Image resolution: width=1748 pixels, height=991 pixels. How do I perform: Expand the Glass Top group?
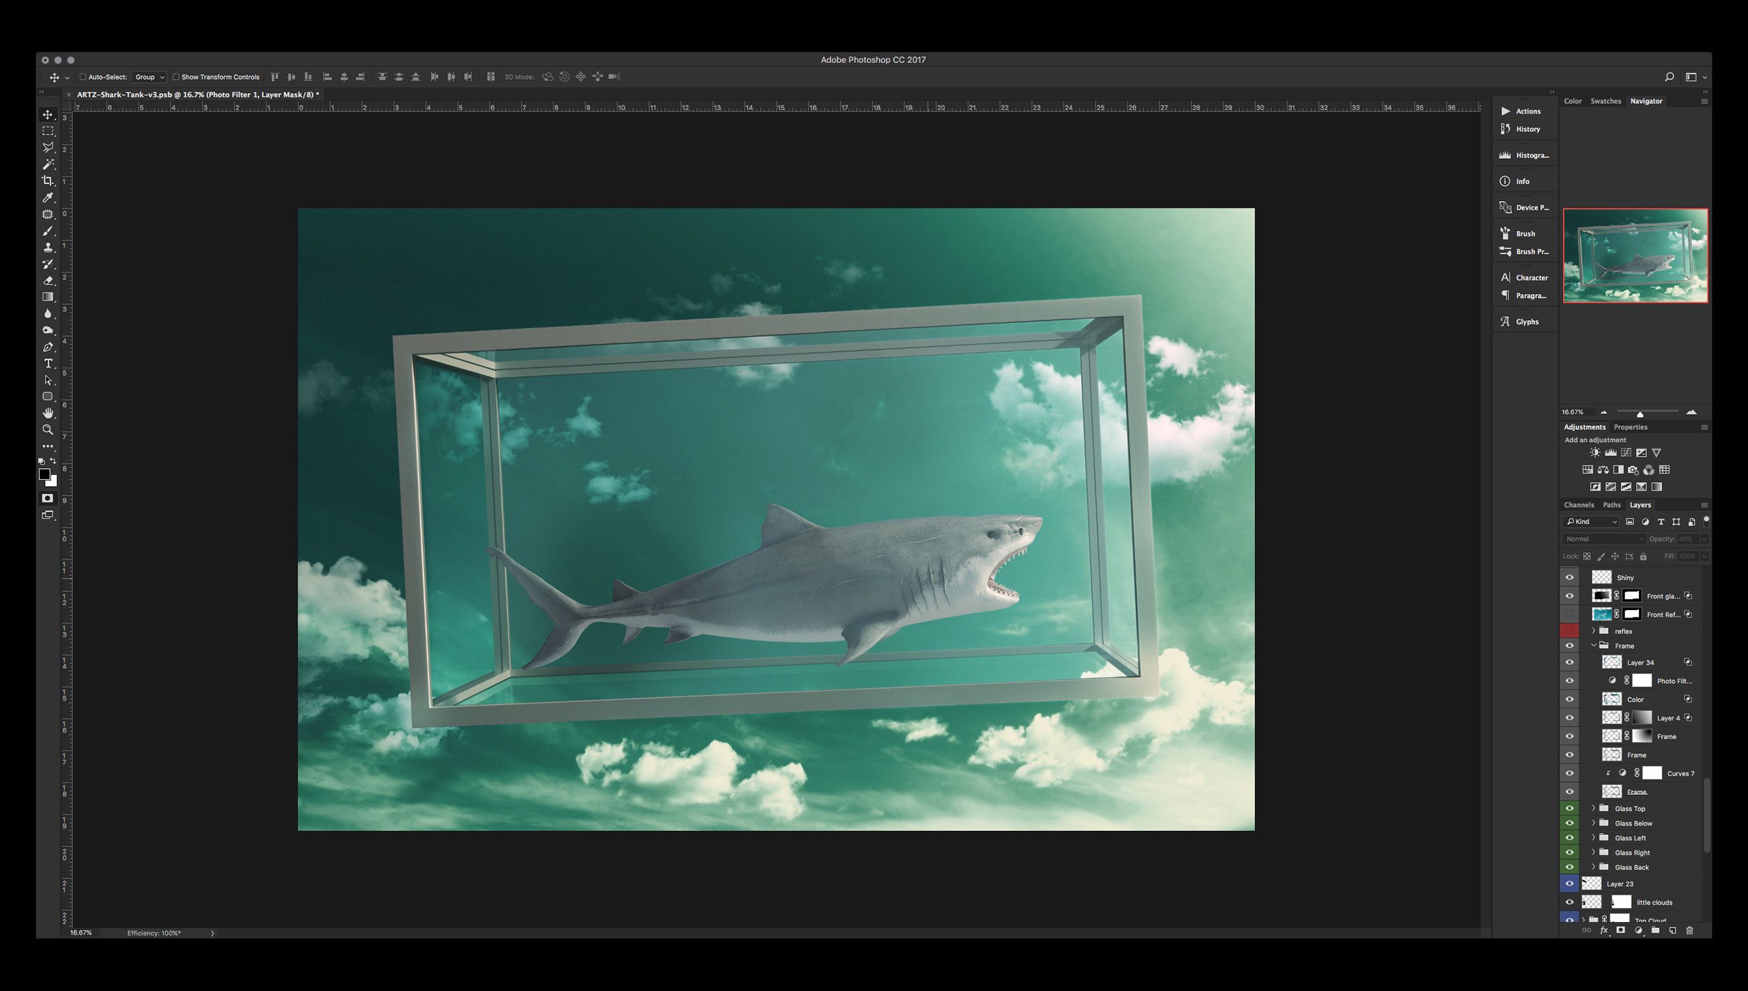(1593, 808)
